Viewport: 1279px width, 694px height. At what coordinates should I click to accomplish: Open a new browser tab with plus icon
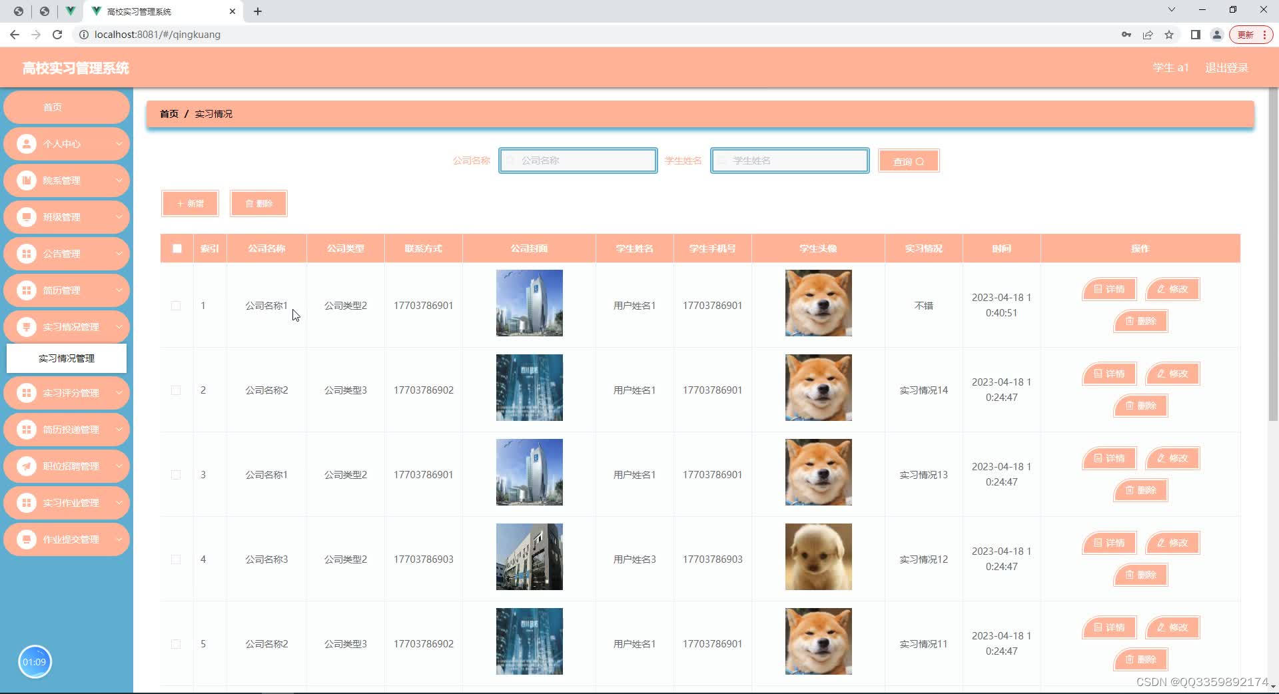[x=258, y=11]
